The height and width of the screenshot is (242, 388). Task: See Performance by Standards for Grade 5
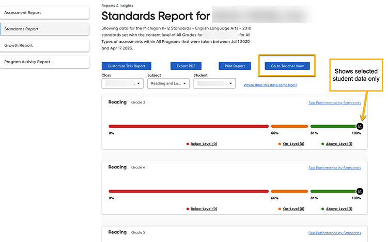pos(335,233)
